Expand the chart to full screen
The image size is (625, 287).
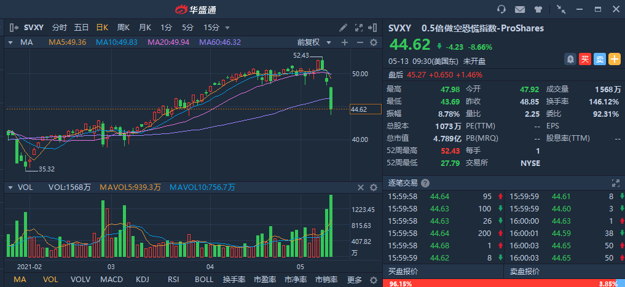359,28
